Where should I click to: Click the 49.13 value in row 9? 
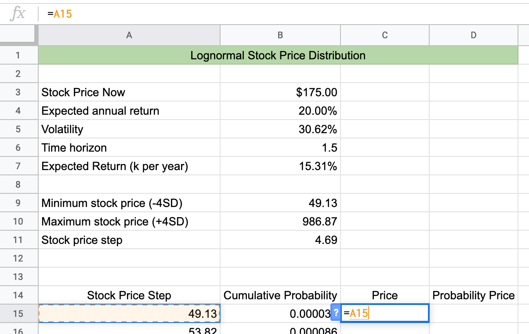(280, 203)
